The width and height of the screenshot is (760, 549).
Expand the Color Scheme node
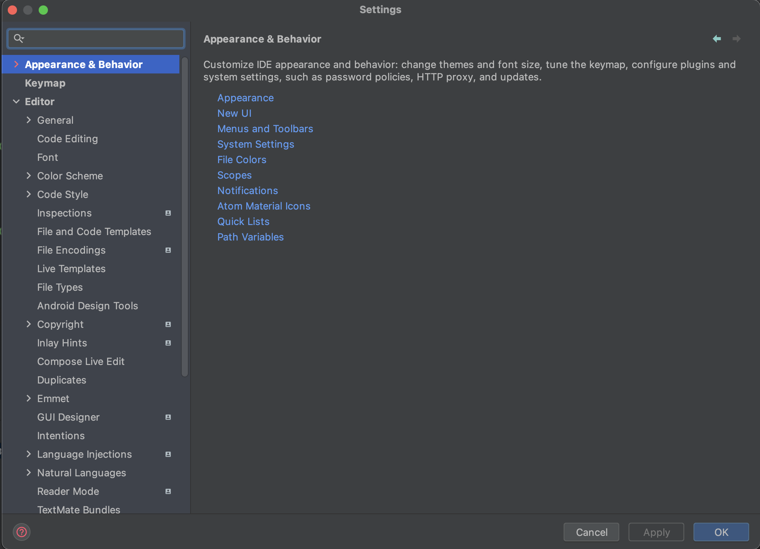coord(29,176)
